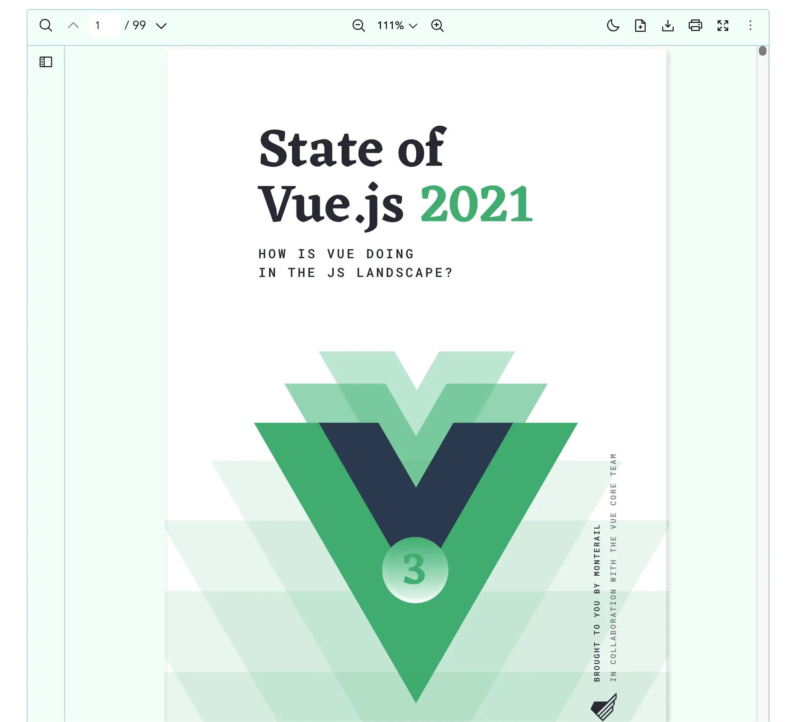Click 'In collaboration with the Vue core team'
The image size is (794, 722).
(x=613, y=567)
